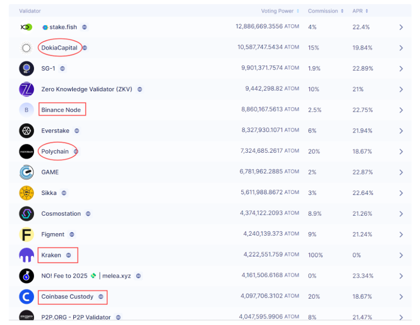Image resolution: width=420 pixels, height=325 pixels.
Task: Click the Validator column header
Action: [30, 11]
